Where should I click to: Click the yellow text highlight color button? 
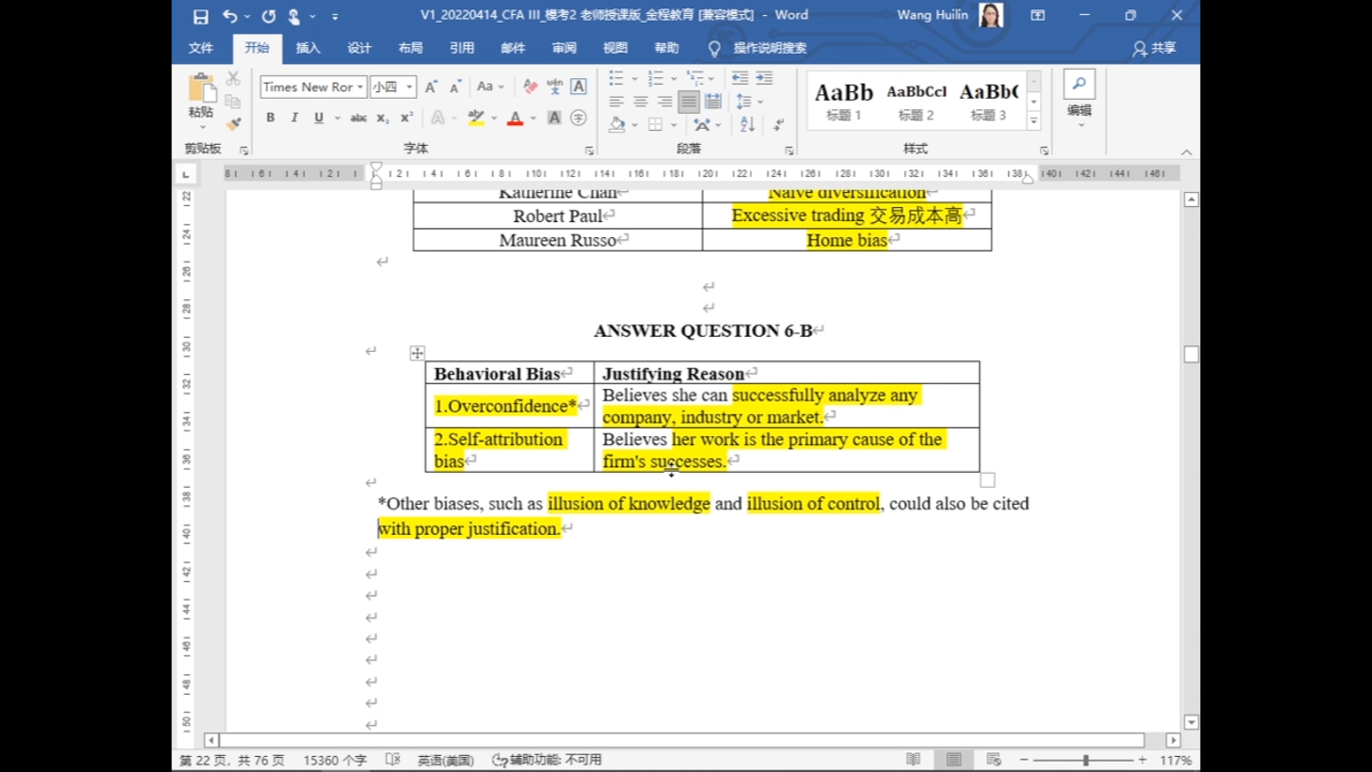(476, 118)
